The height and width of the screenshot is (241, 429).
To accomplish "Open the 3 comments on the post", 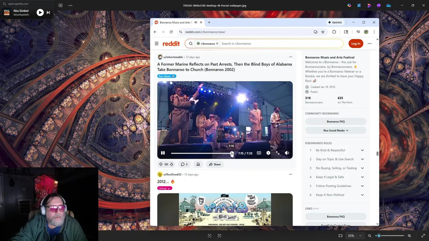I will 184,164.
